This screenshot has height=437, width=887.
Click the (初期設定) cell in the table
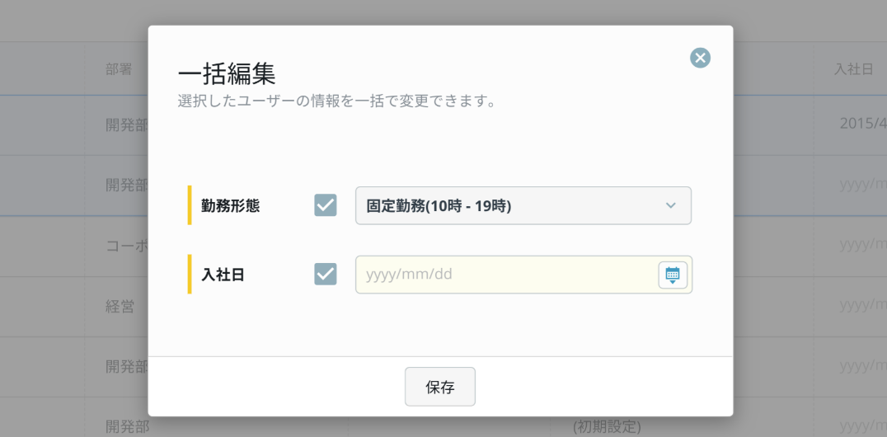click(x=607, y=425)
